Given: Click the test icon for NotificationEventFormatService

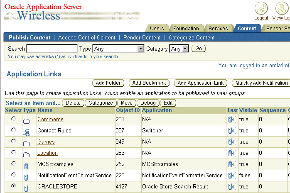Looking at the screenshot, I should [232, 176].
